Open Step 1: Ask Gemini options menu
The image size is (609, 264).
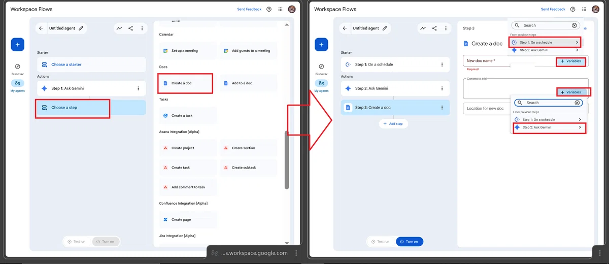pyautogui.click(x=139, y=88)
